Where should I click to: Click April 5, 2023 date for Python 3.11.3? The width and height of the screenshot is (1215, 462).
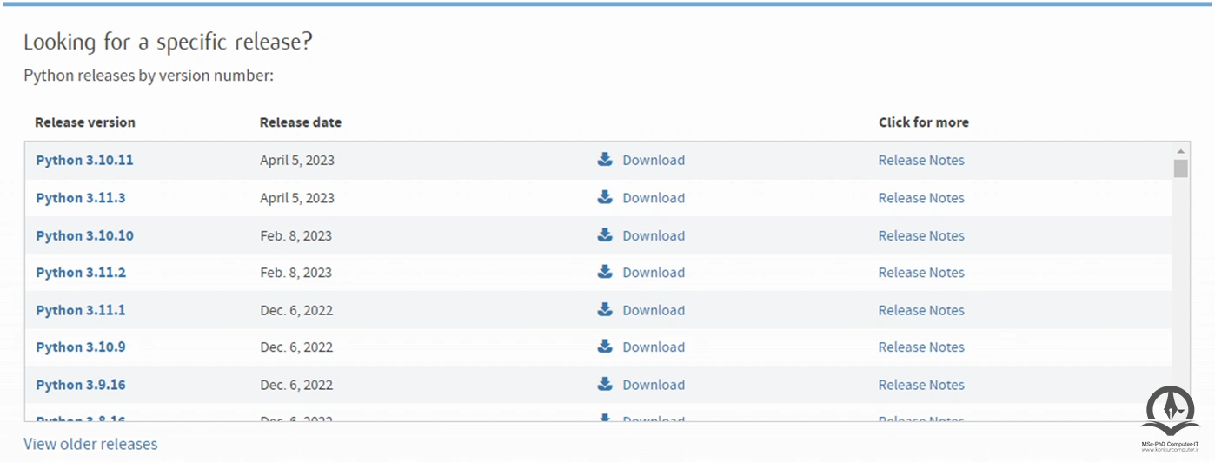click(x=297, y=198)
